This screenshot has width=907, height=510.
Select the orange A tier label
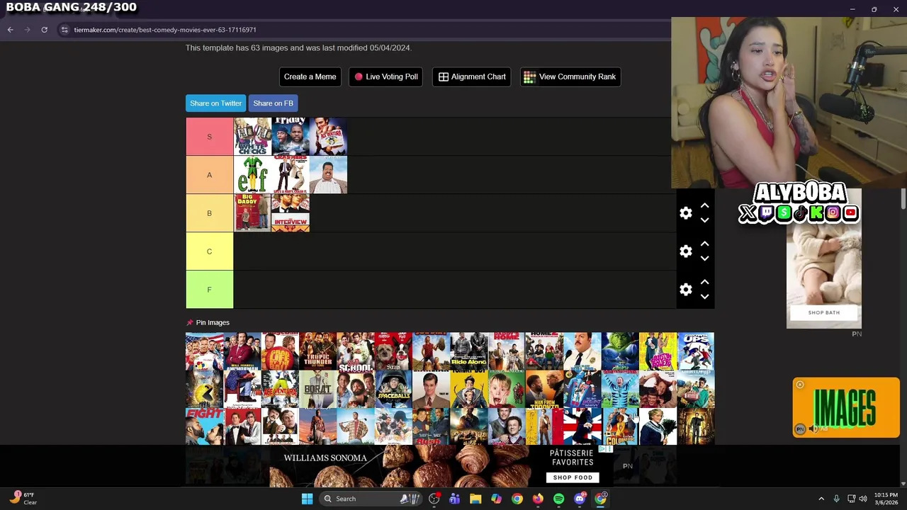coord(209,175)
